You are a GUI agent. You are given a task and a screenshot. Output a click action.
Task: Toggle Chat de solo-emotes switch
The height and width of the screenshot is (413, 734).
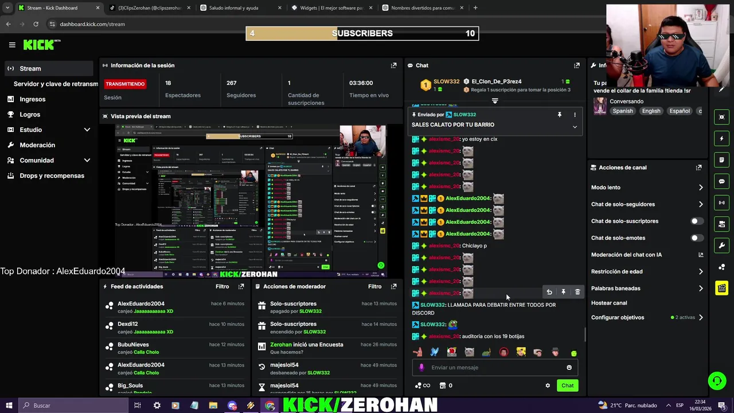[697, 237]
